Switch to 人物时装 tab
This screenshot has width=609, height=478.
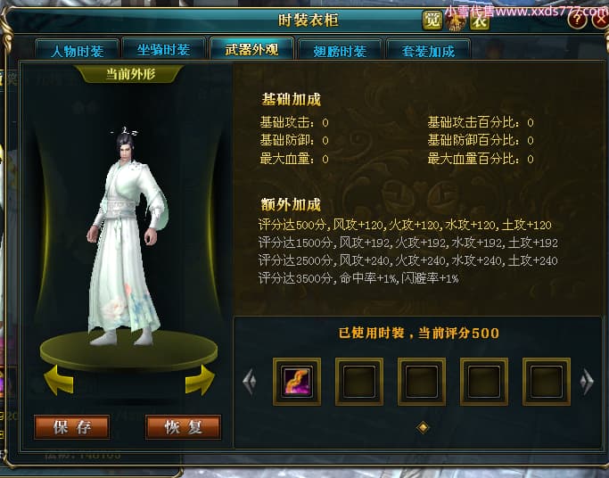[x=77, y=50]
